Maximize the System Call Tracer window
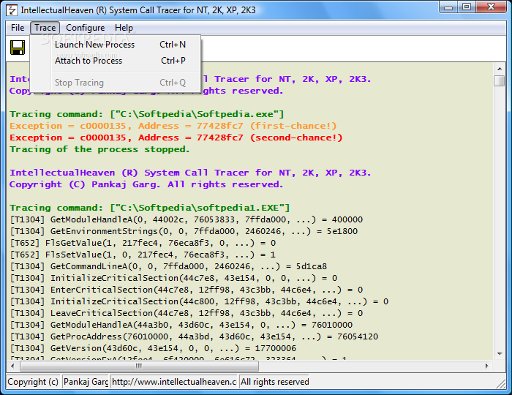The image size is (512, 395). 467,7
